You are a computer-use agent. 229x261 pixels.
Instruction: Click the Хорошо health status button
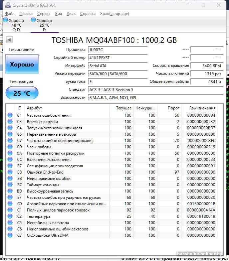22,64
